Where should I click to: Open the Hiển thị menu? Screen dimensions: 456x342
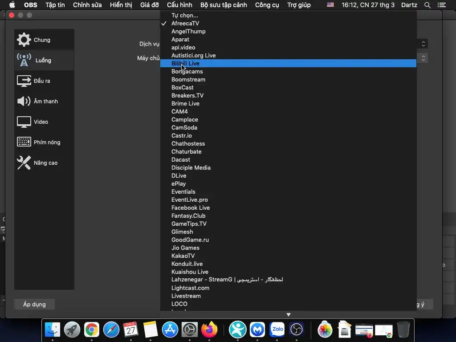coord(121,5)
